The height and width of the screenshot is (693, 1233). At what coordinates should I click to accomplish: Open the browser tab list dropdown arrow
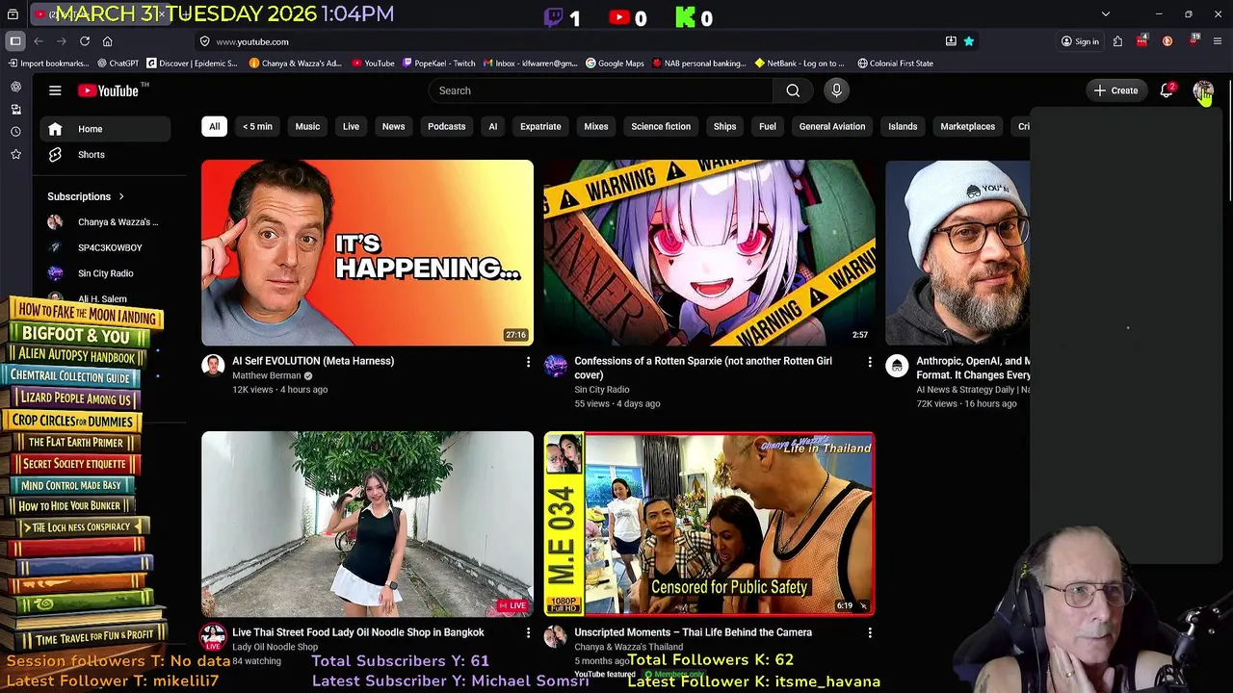coord(1106,14)
